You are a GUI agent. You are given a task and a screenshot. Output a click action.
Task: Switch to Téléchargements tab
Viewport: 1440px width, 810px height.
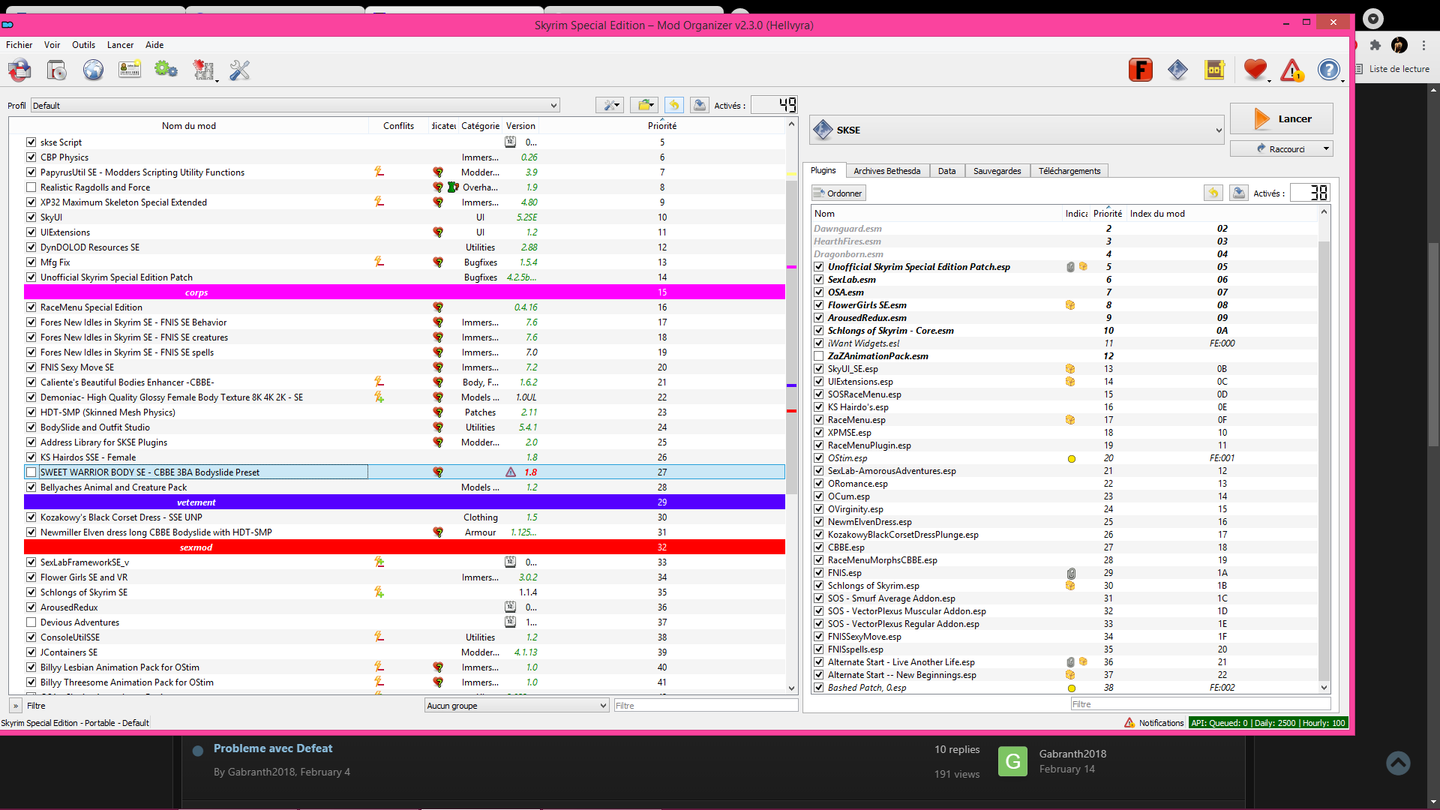tap(1069, 171)
